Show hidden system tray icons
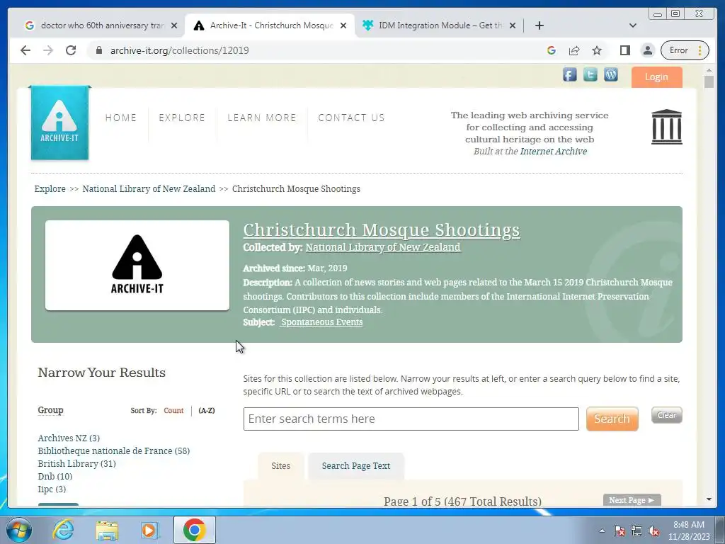 (x=602, y=531)
